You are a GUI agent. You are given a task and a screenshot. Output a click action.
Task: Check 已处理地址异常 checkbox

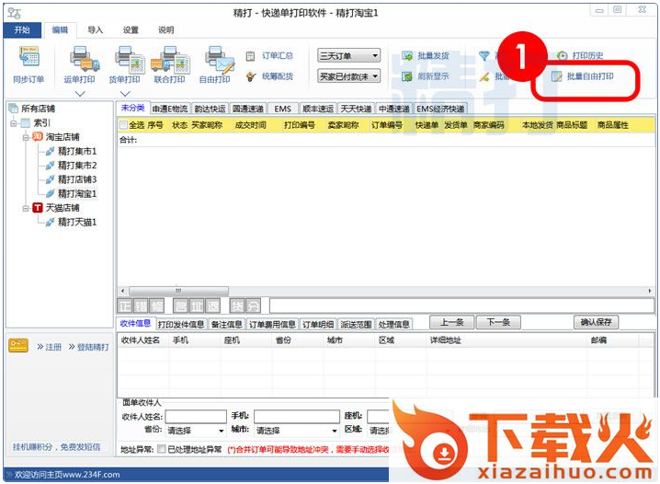[161, 449]
